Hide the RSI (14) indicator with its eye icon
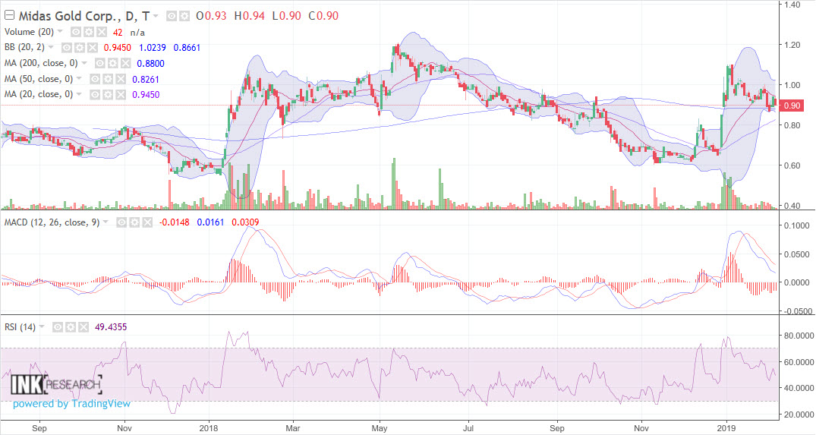 (58, 327)
